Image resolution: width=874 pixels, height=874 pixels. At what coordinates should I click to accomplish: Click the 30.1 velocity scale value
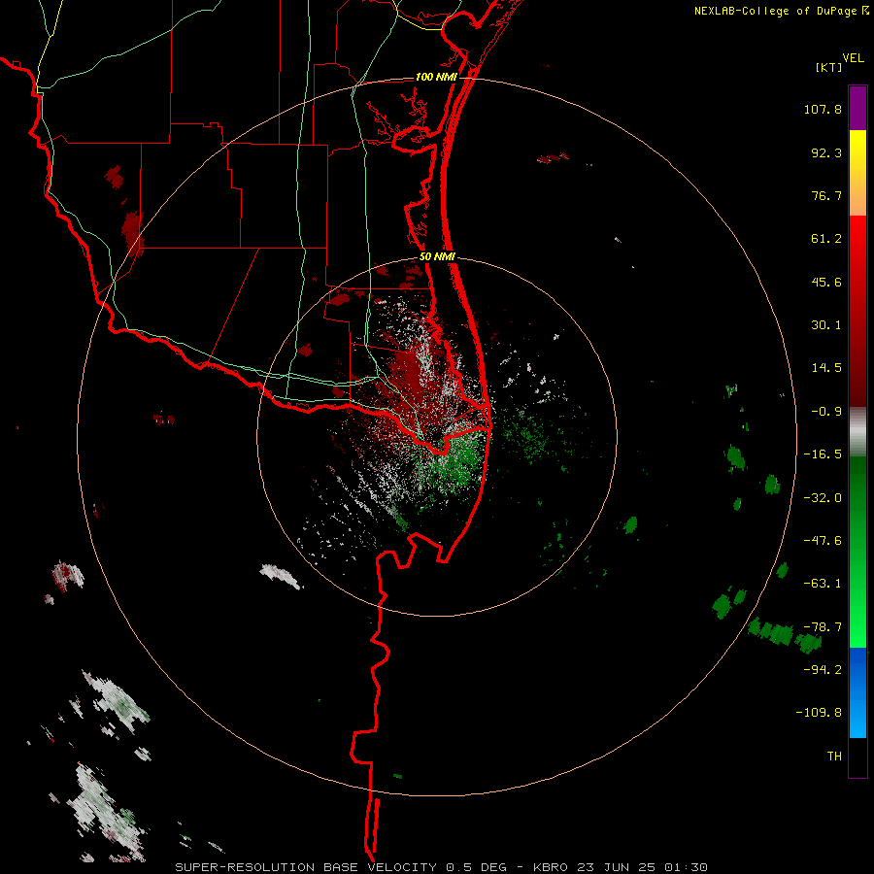pyautogui.click(x=826, y=325)
